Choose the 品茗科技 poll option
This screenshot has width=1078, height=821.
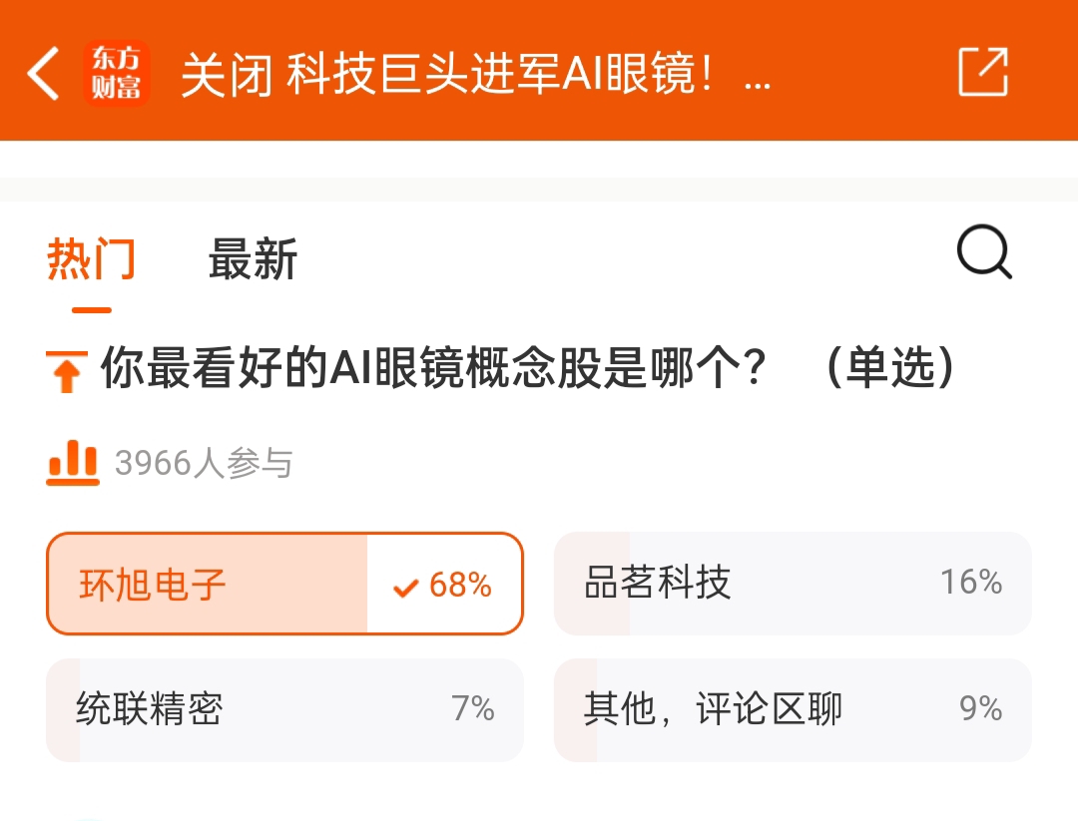659,583
